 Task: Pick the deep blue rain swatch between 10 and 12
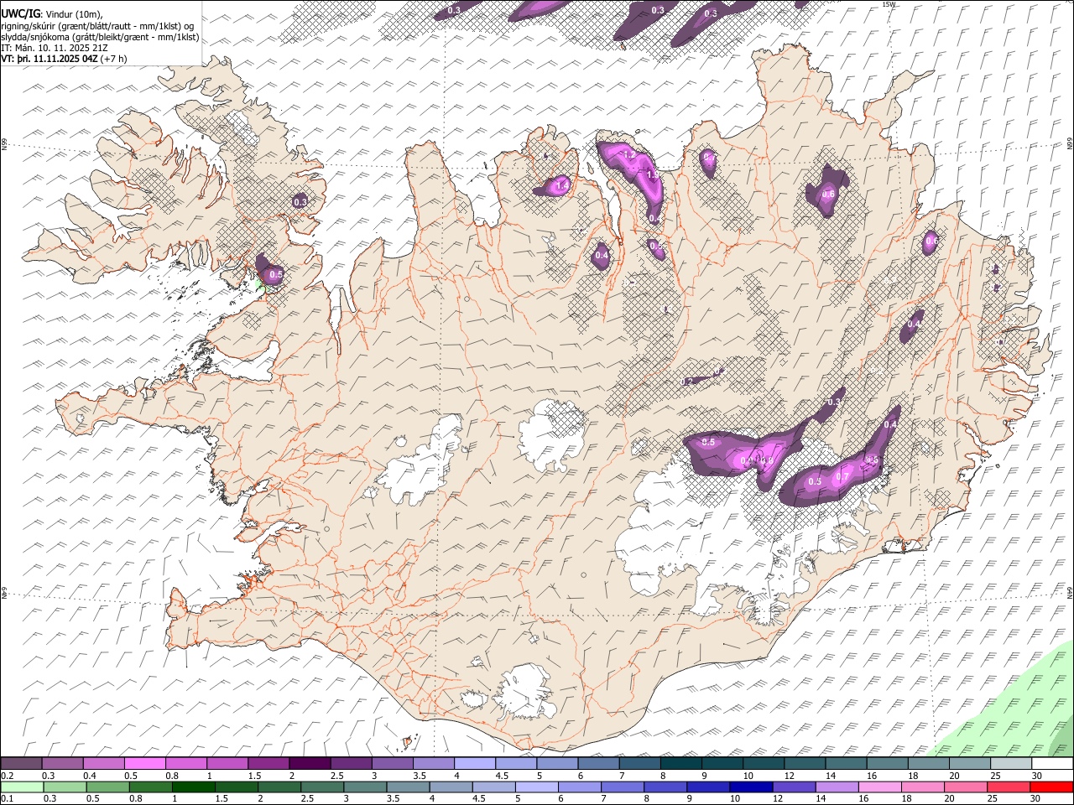click(x=750, y=787)
